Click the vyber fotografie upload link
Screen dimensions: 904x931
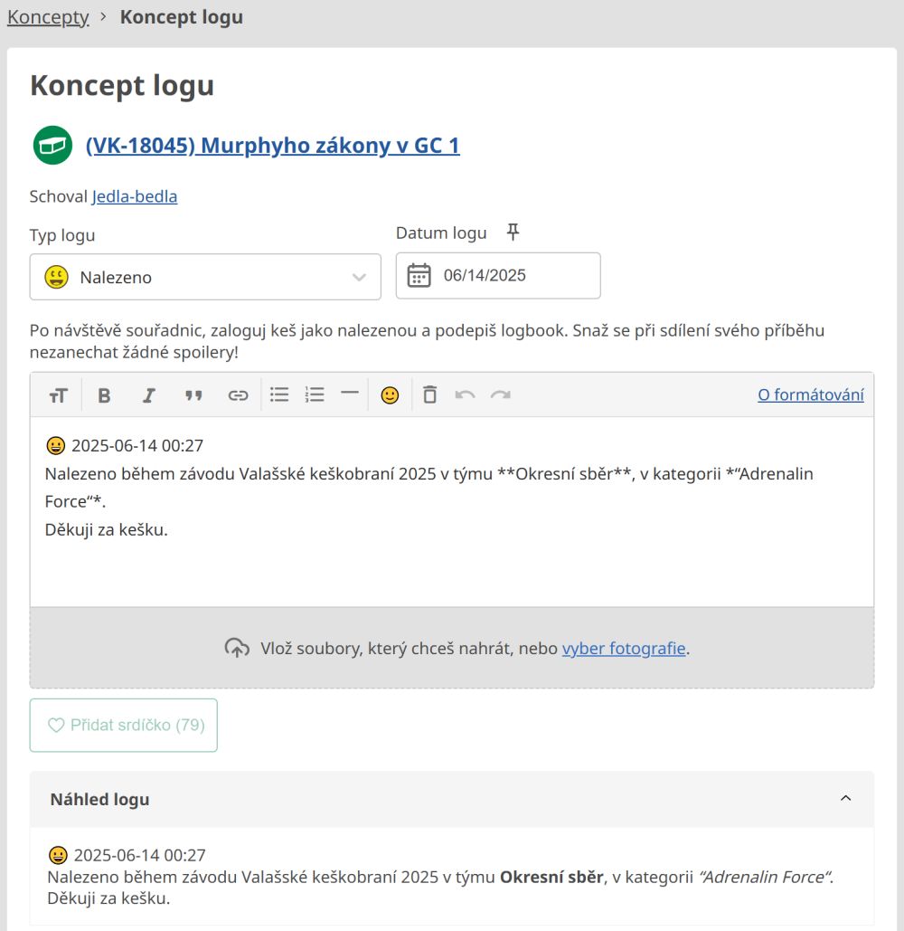coord(624,648)
